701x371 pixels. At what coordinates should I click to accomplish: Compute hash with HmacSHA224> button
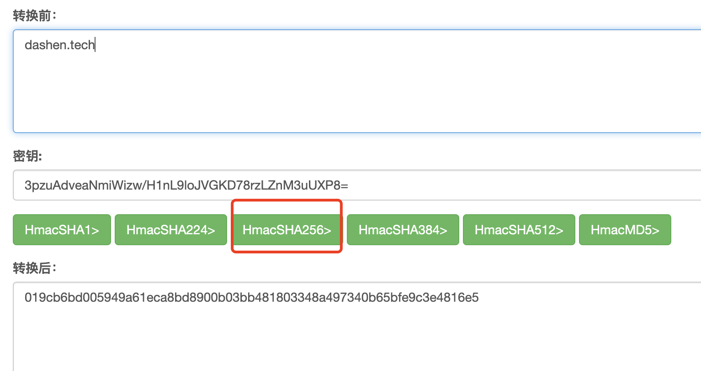170,230
